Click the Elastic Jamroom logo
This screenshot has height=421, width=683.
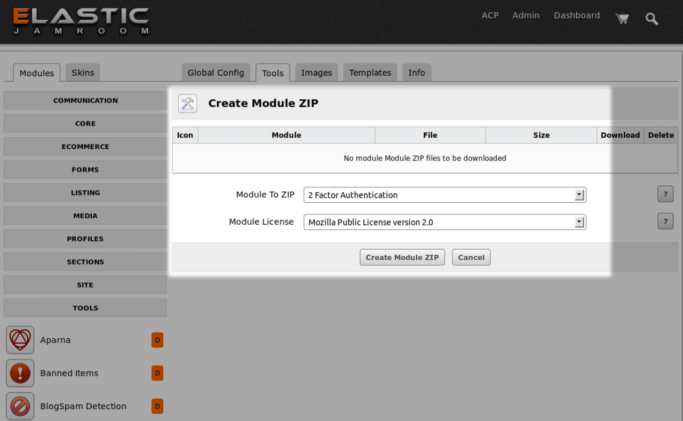point(81,21)
